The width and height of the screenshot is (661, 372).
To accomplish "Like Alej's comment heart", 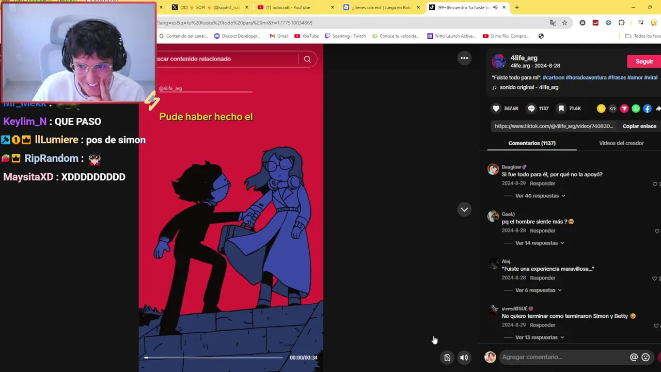I will (x=655, y=278).
